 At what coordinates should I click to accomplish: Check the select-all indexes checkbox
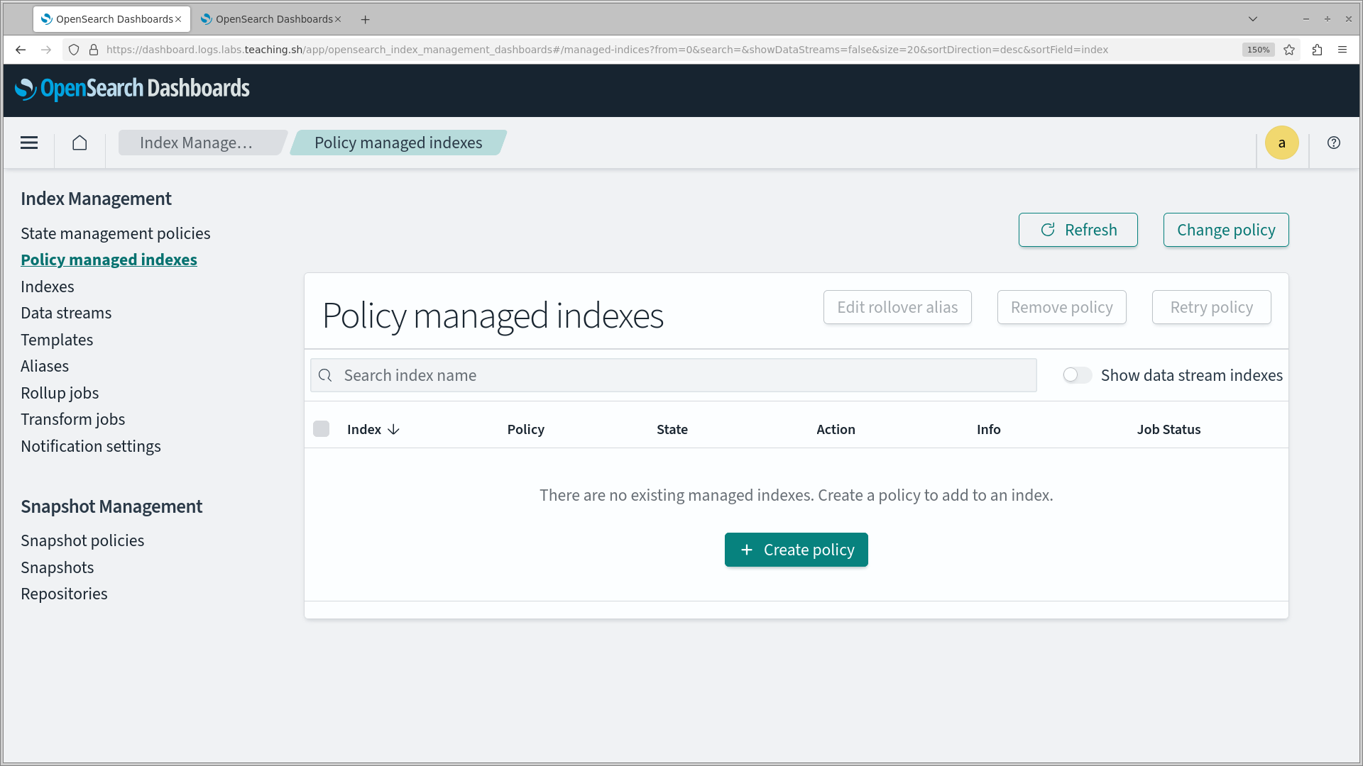pos(321,429)
